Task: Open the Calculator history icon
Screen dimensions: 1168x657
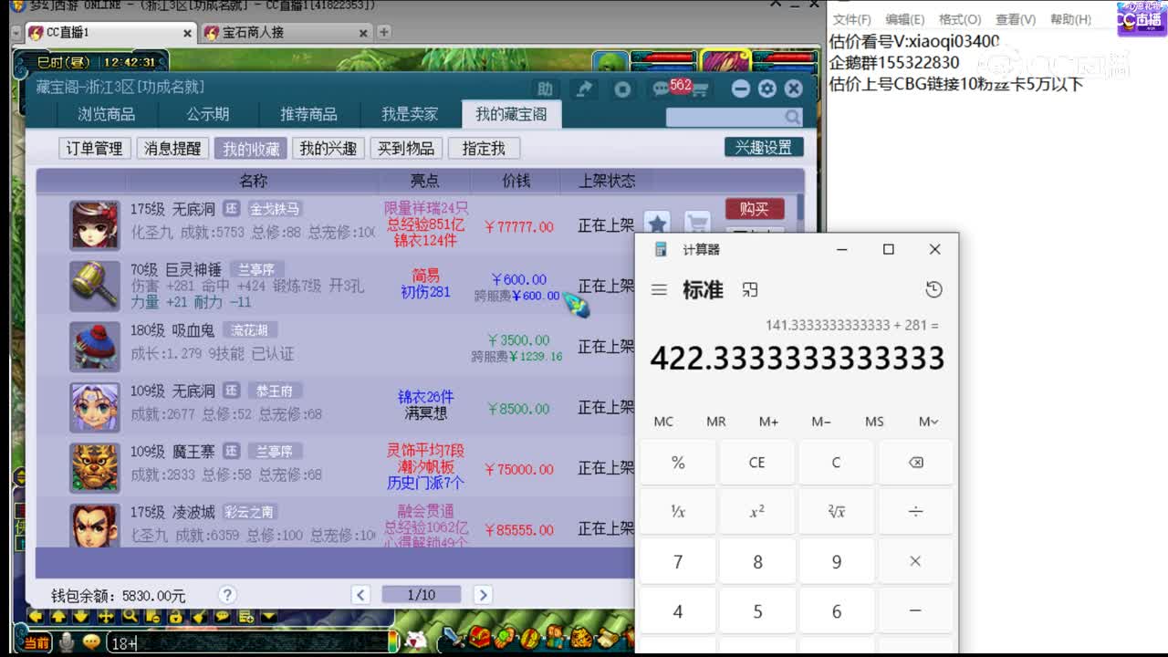Action: (x=933, y=289)
